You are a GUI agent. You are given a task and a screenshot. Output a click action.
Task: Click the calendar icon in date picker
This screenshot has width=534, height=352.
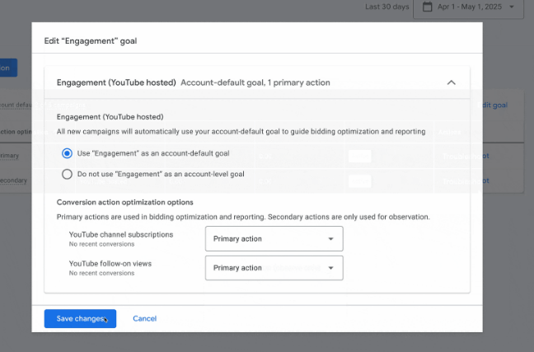427,7
